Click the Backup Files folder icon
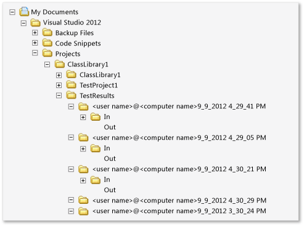This screenshot has width=304, height=226. (47, 32)
